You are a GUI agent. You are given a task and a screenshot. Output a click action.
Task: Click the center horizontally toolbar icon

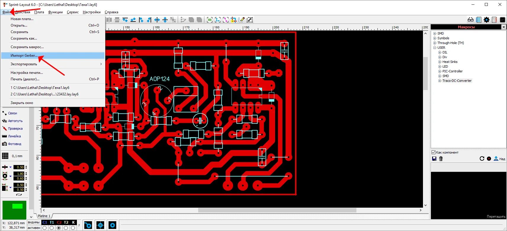click(157, 20)
